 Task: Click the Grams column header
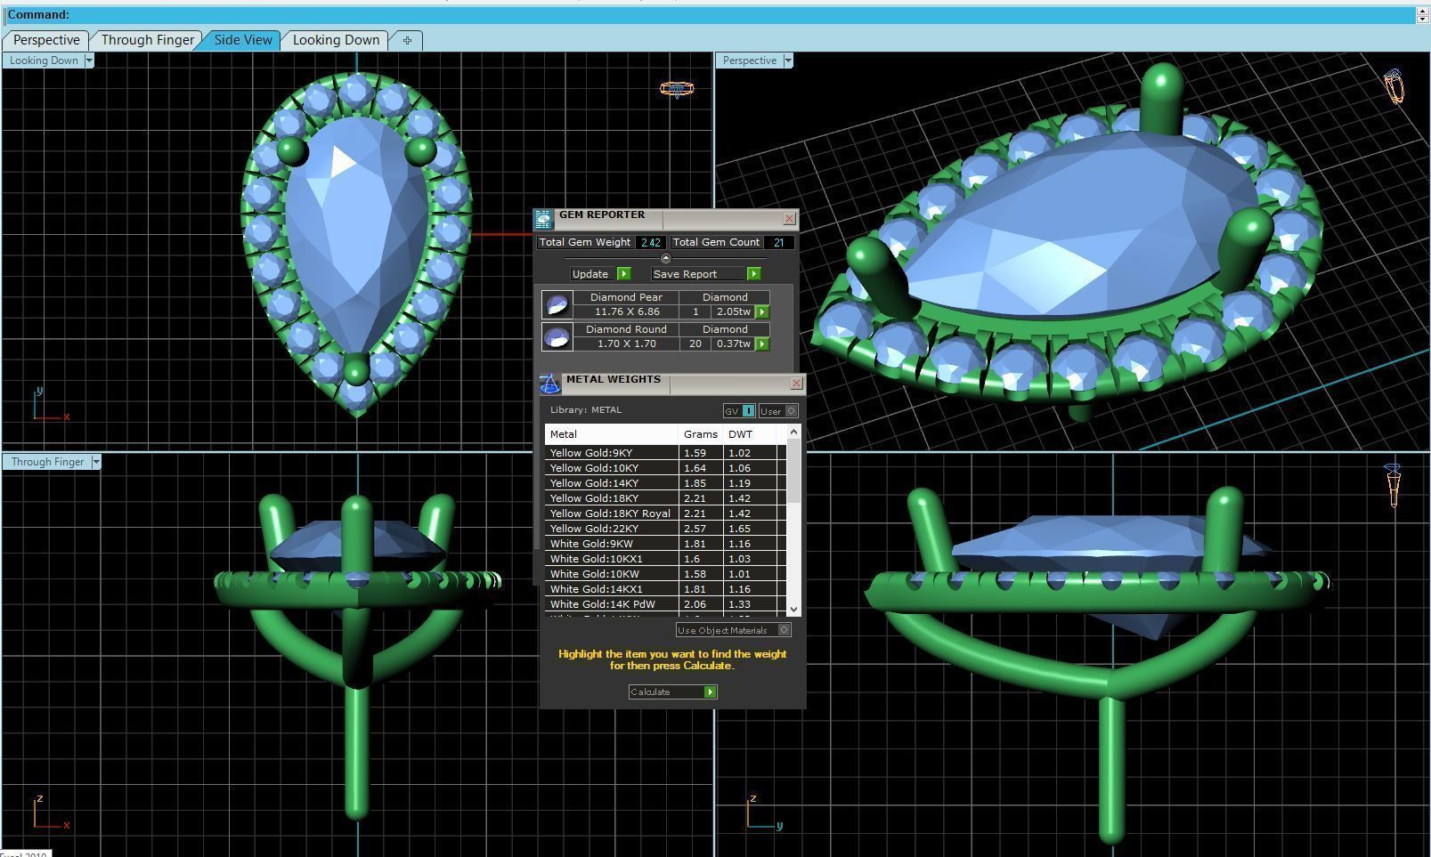coord(701,434)
